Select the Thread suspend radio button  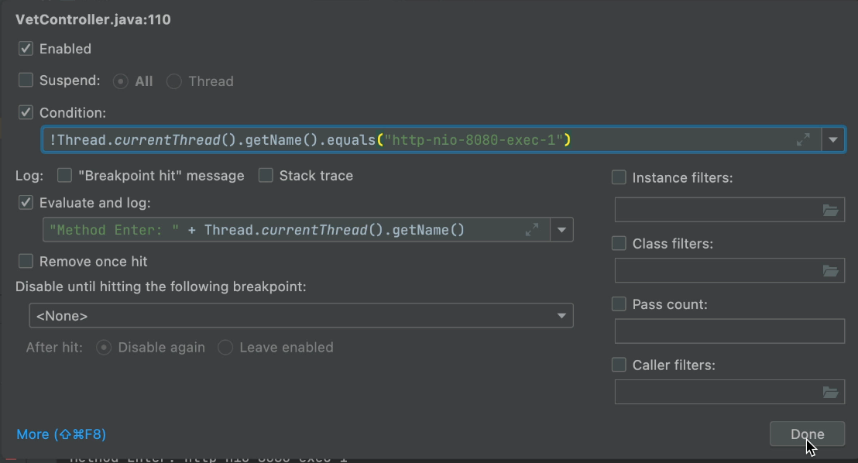tap(174, 81)
